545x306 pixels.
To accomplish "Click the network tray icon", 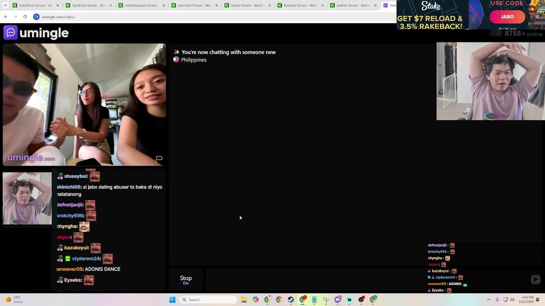I will click(505, 300).
